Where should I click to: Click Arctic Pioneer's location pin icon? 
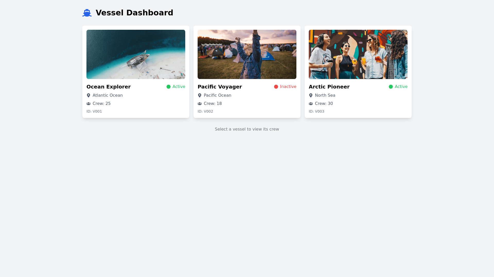click(x=311, y=95)
